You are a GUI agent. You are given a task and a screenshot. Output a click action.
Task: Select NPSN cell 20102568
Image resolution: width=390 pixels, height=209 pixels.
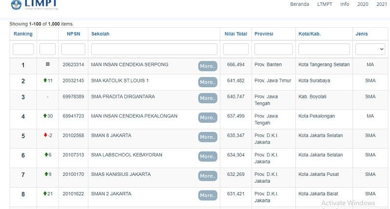tap(74, 135)
